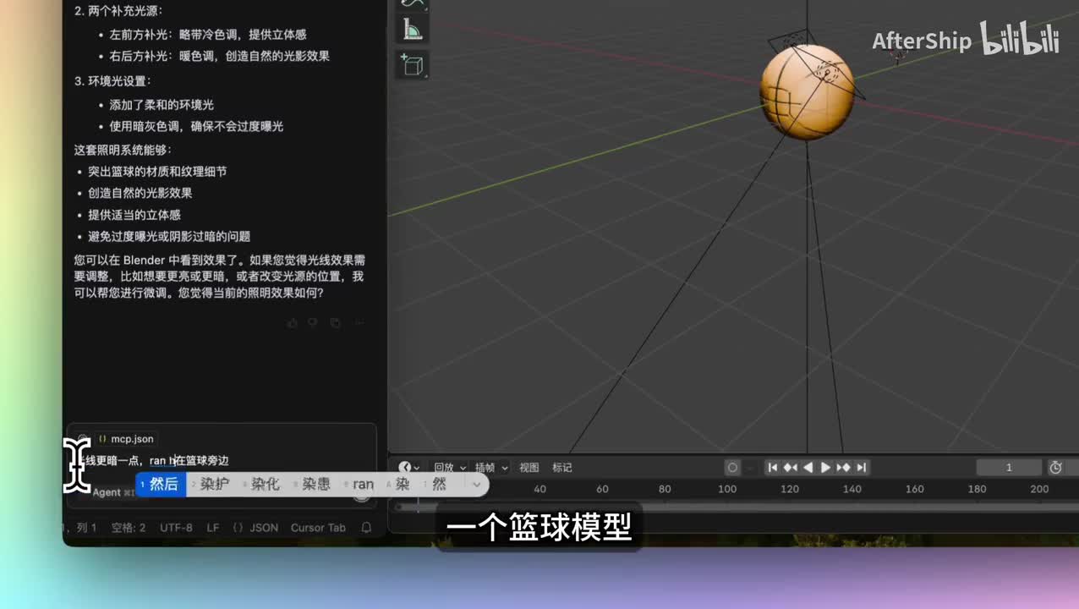This screenshot has height=609, width=1079.
Task: Open the 视图 menu in timeline
Action: pyautogui.click(x=529, y=468)
